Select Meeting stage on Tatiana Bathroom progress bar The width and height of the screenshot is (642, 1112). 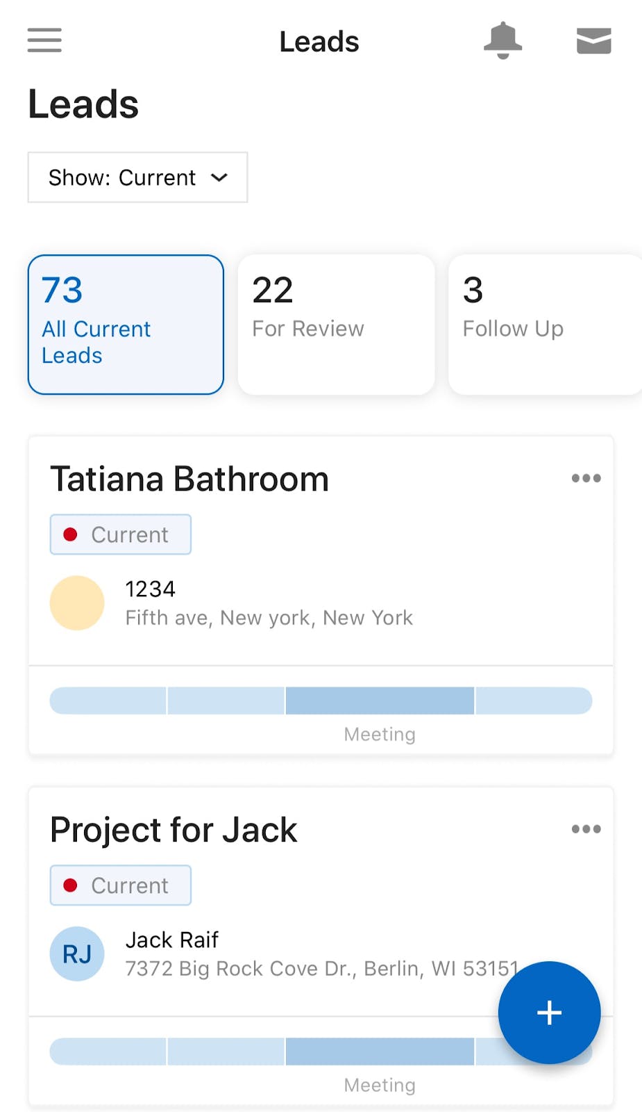(380, 701)
